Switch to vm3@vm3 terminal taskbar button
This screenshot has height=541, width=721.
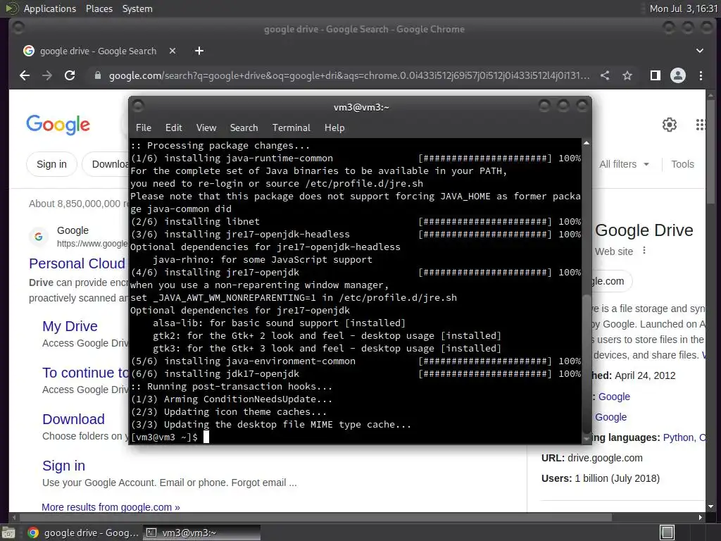pyautogui.click(x=201, y=533)
